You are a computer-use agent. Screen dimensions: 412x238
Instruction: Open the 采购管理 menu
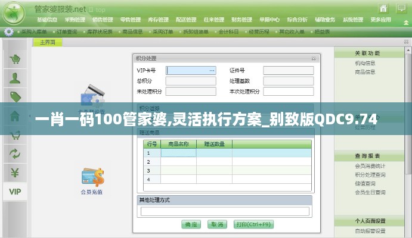[75, 20]
